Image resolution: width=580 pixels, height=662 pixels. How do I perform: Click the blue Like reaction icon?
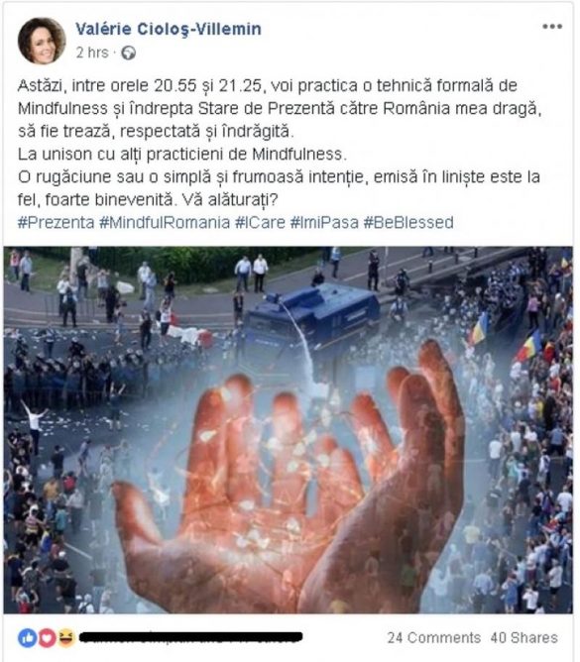[x=27, y=637]
